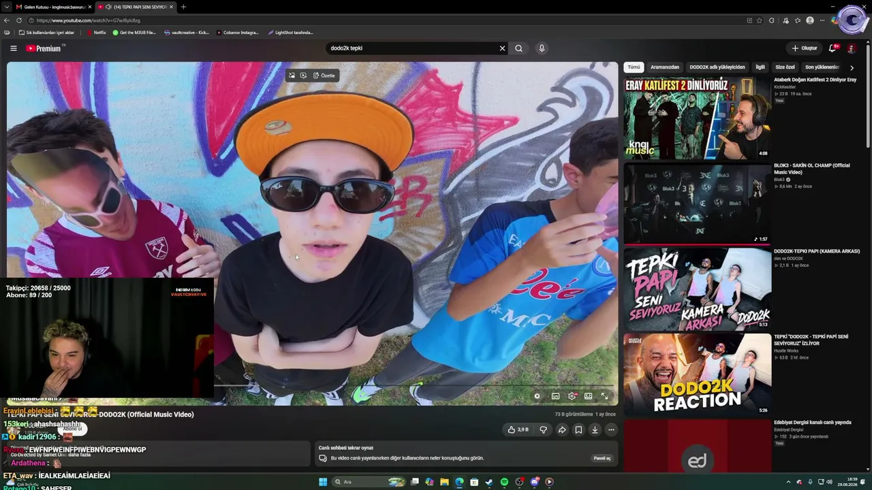The image size is (872, 490).
Task: Select the Tümü filter chip
Action: point(634,67)
